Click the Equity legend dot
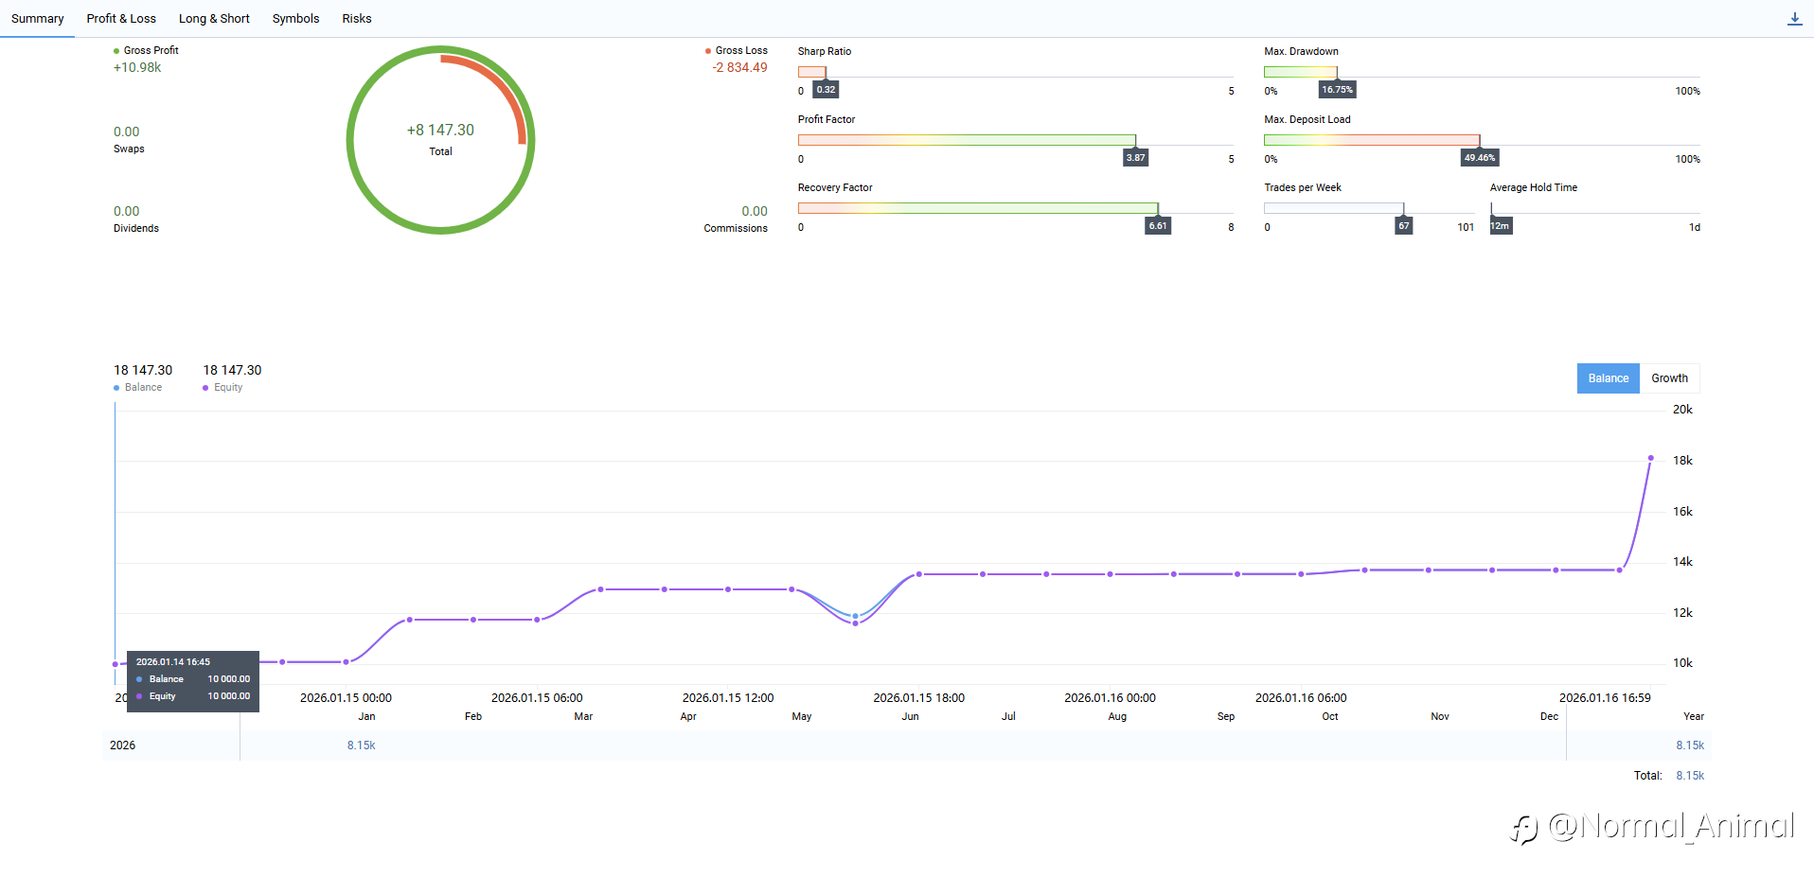Screen dimensions: 1814x877 205,388
